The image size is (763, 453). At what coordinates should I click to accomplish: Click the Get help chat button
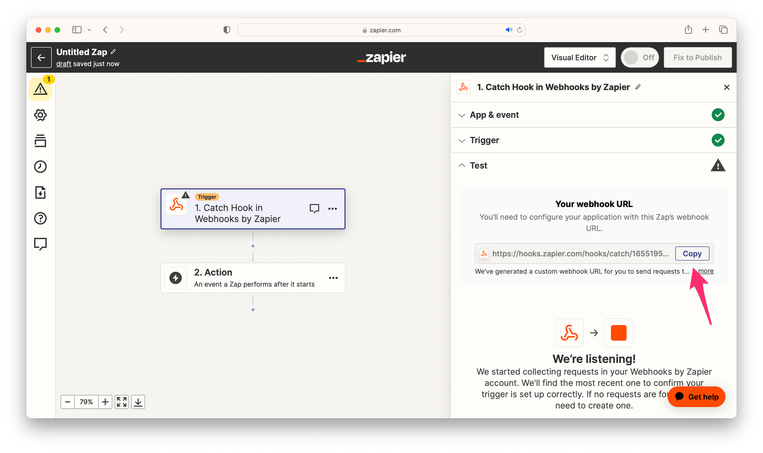pos(696,397)
